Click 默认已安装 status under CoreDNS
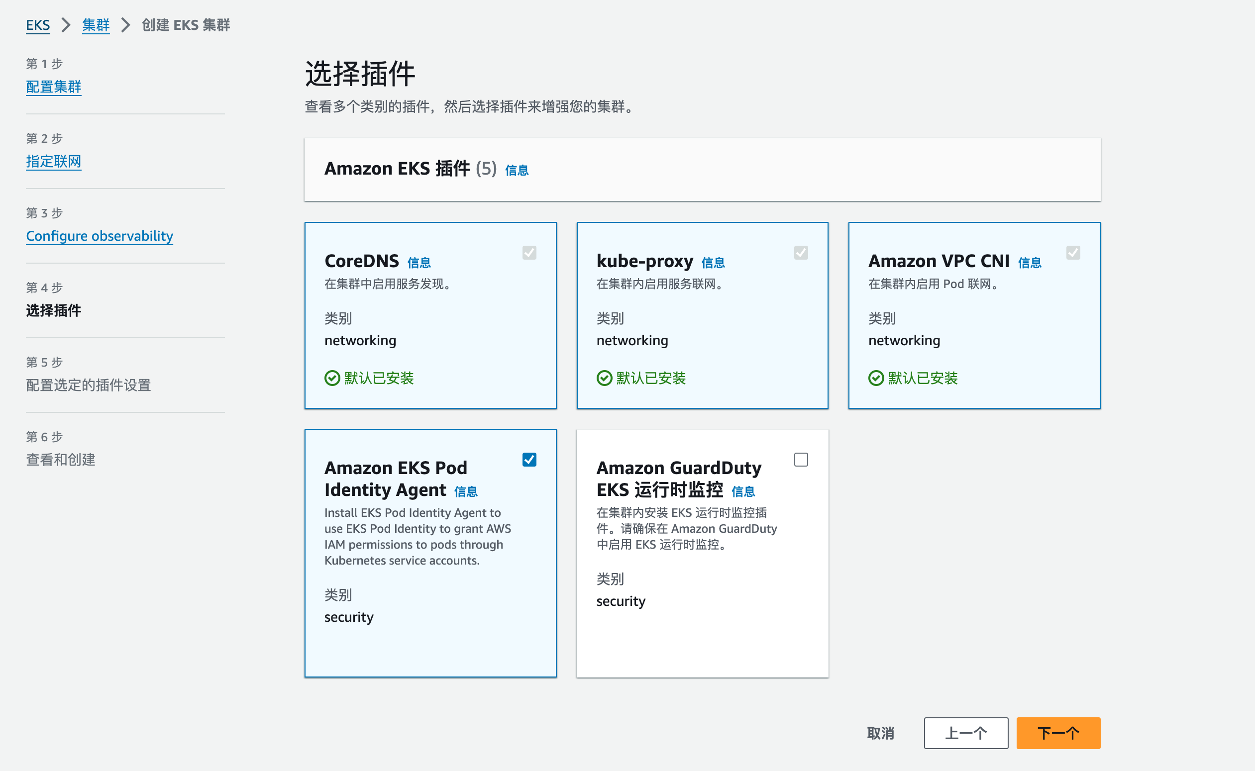The image size is (1255, 771). 379,379
